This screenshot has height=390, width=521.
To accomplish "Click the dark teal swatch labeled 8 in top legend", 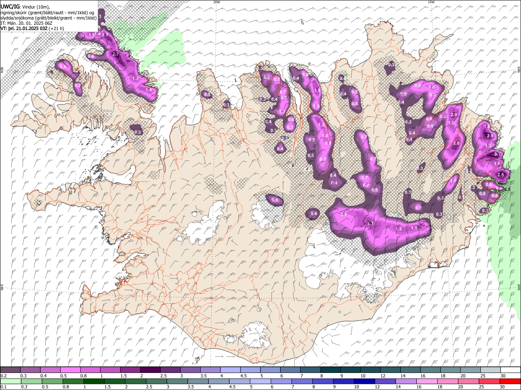I will [330, 370].
